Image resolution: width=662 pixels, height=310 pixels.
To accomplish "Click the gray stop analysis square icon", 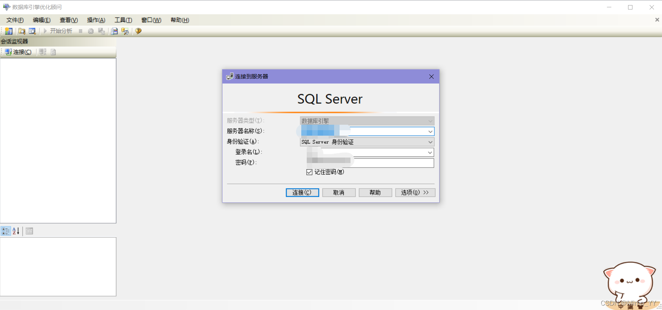I will coord(81,31).
